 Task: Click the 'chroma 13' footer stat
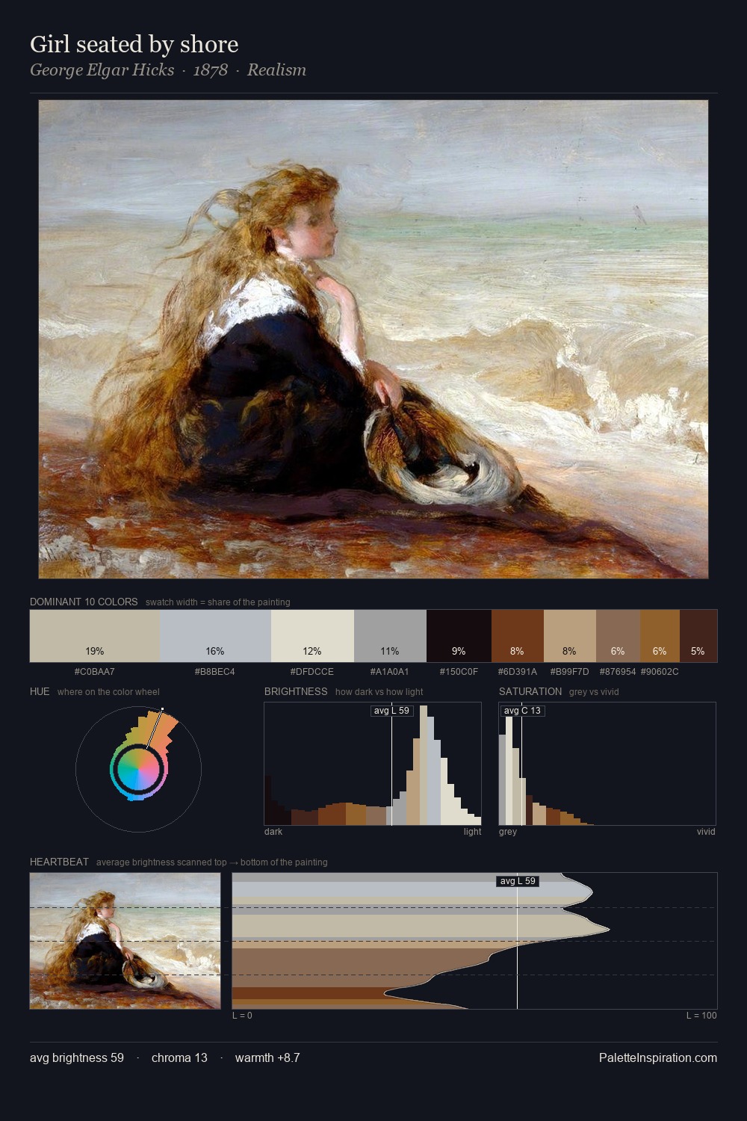[179, 1057]
